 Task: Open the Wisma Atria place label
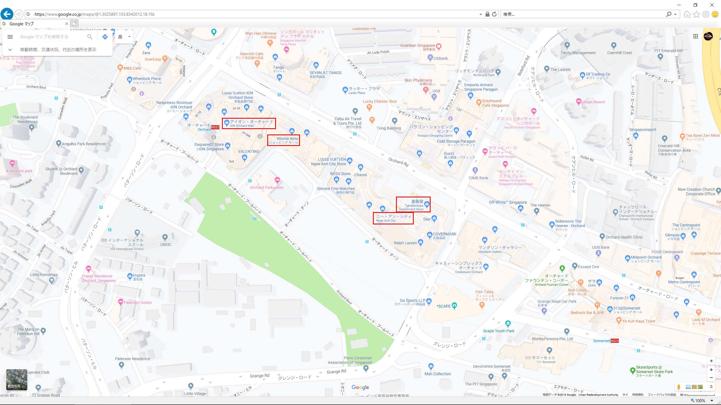[284, 140]
